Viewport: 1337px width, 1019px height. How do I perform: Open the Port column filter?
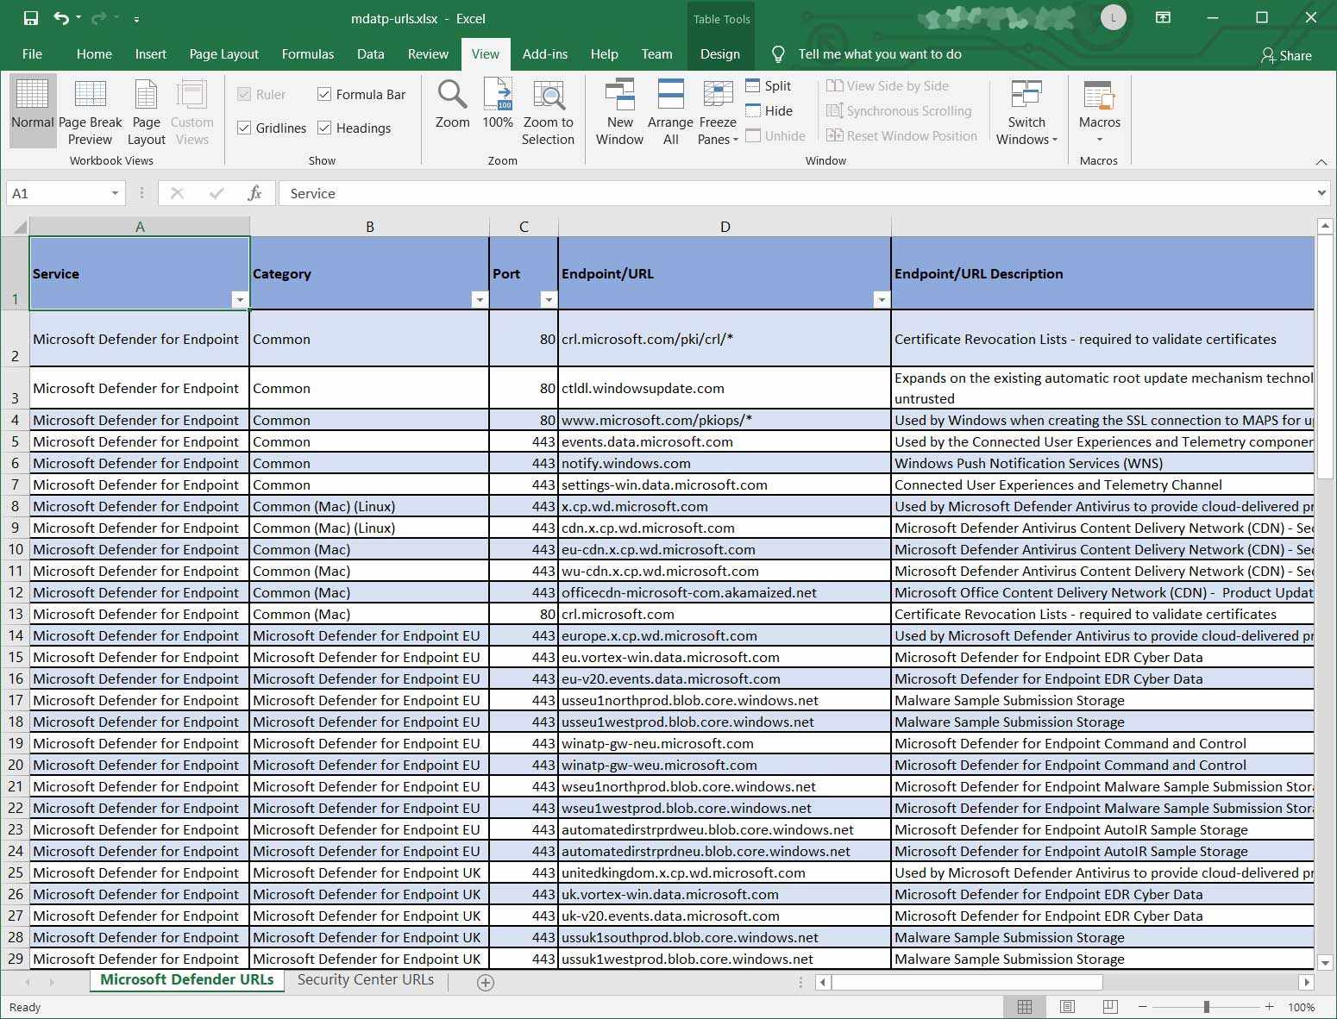click(549, 300)
